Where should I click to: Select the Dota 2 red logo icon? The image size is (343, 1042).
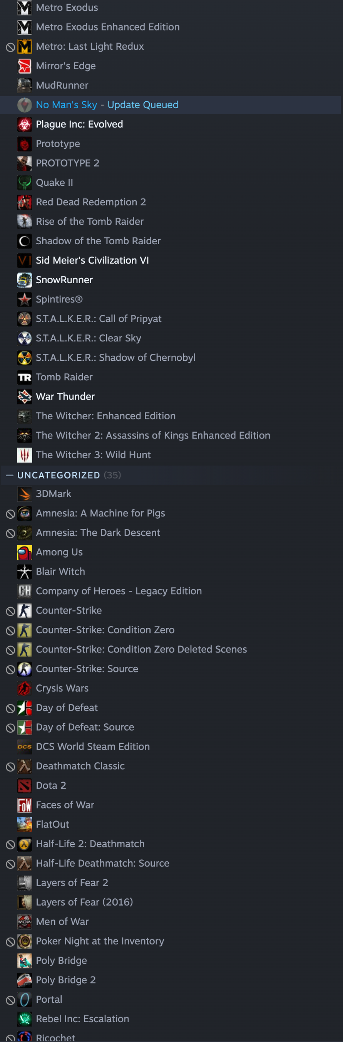24,785
